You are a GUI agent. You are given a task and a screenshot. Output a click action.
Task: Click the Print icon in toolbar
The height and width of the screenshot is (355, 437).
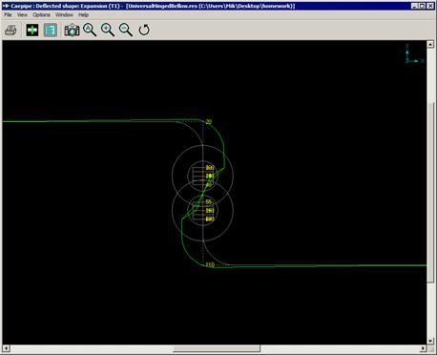10,31
